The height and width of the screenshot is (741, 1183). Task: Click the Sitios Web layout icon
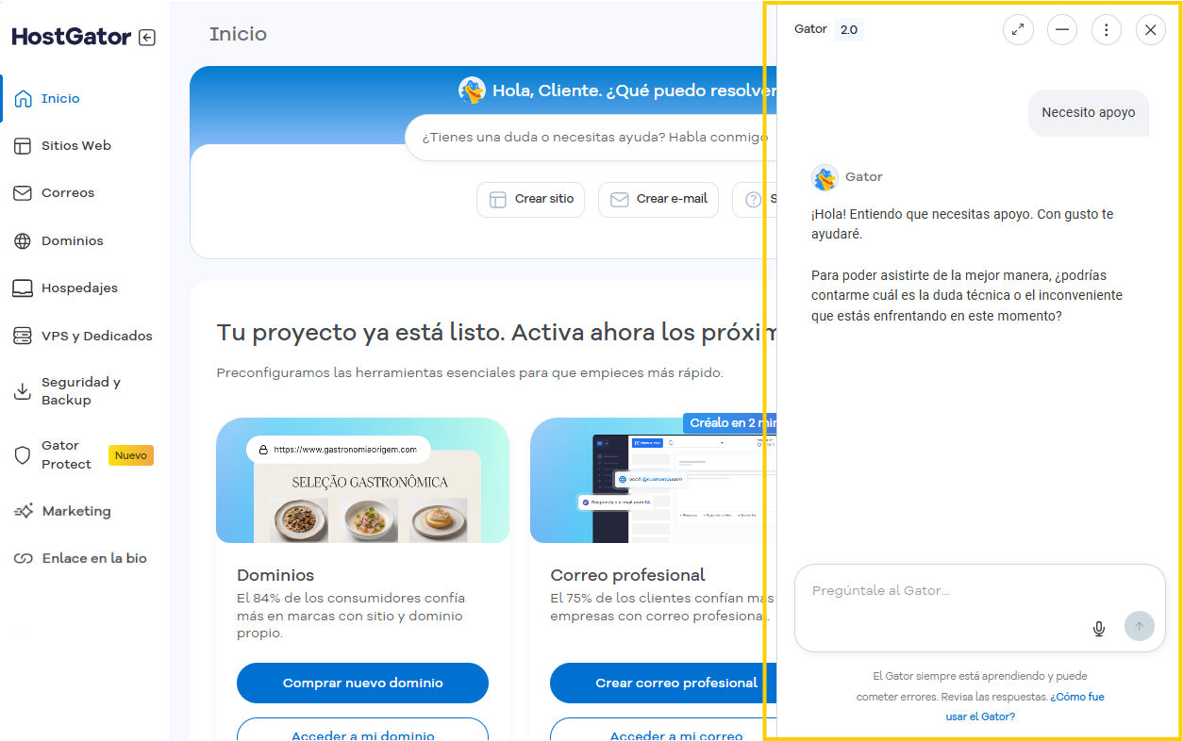(23, 146)
